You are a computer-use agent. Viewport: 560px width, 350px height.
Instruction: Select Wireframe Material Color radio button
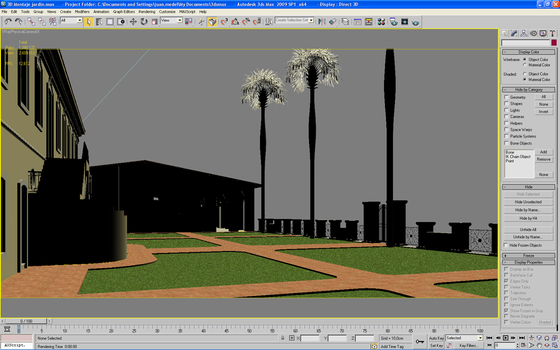pos(525,65)
